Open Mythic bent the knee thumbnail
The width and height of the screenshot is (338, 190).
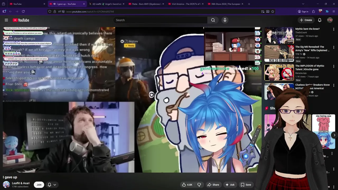point(279,35)
